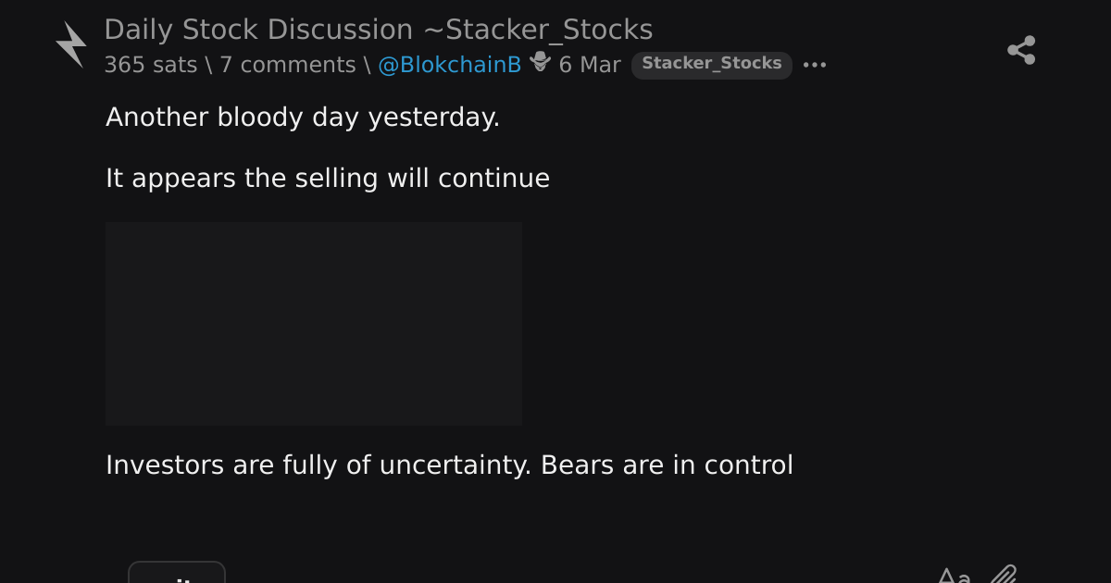Click 'Investors are fully of uncertainty' sentence
Viewport: 1111px width, 583px height.
coord(318,465)
